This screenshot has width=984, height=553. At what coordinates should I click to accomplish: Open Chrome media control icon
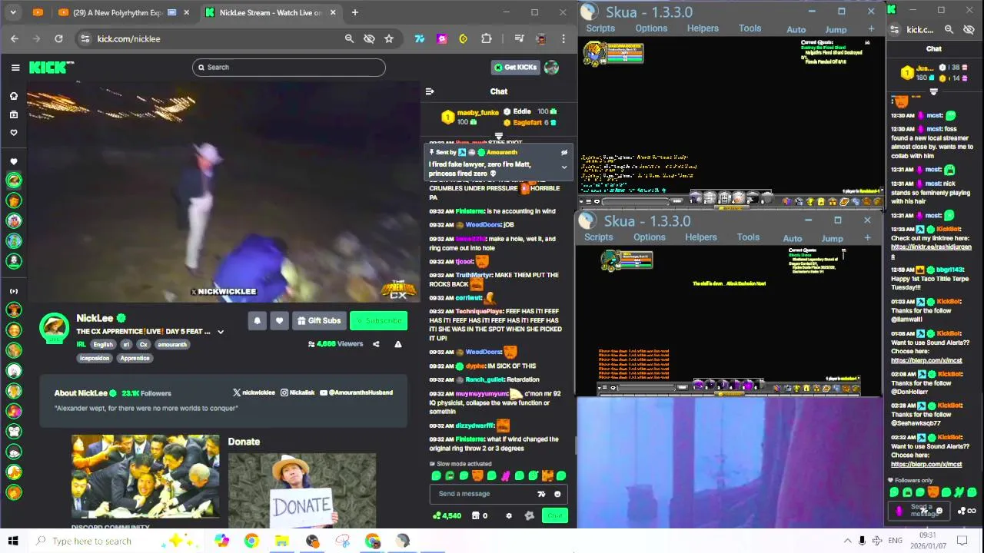(x=519, y=38)
